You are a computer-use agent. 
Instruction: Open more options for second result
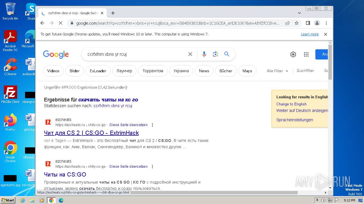pyautogui.click(x=152, y=167)
